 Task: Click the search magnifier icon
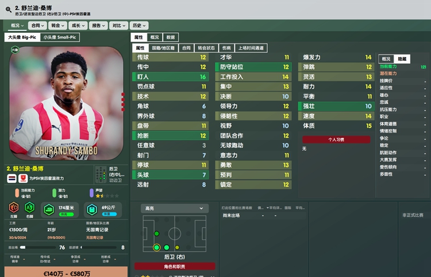[9, 10]
